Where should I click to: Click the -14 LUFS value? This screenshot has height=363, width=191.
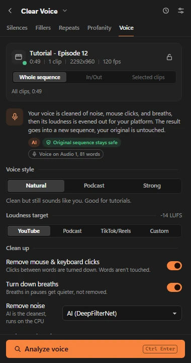point(171,216)
